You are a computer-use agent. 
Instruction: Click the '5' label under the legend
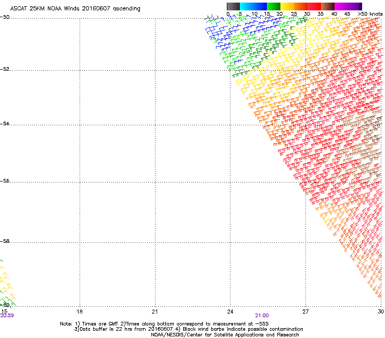(x=240, y=14)
